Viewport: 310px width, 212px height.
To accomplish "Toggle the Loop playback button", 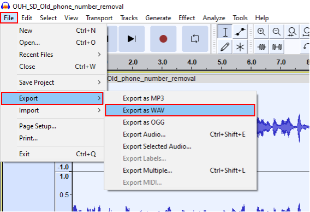I will [195, 39].
